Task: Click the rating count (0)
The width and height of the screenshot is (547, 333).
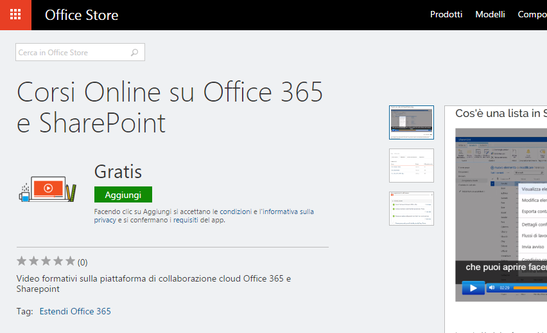Action: coord(82,262)
